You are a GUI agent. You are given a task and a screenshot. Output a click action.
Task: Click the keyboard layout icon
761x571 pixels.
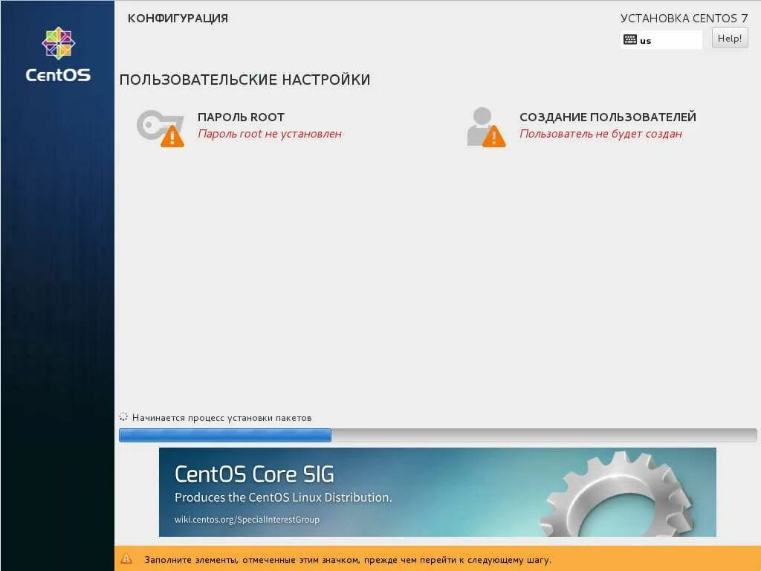tap(630, 40)
